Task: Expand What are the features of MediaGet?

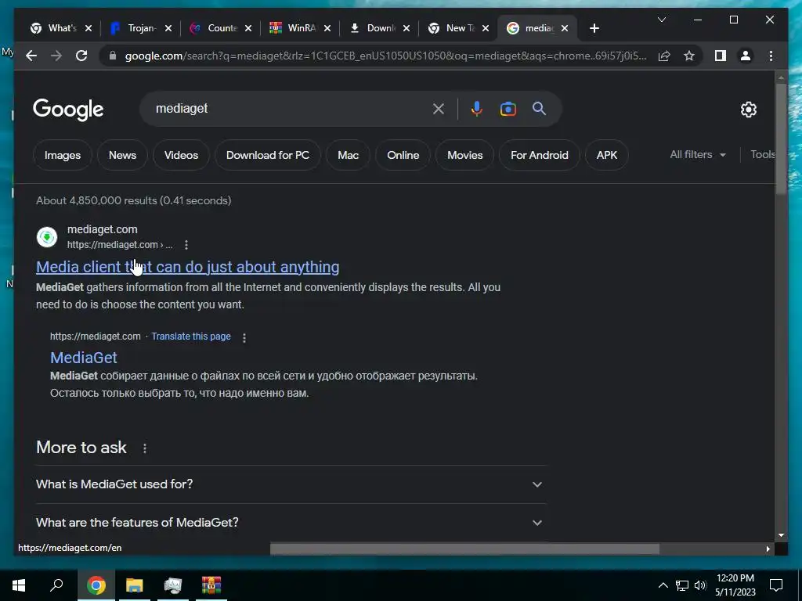Action: coord(291,523)
